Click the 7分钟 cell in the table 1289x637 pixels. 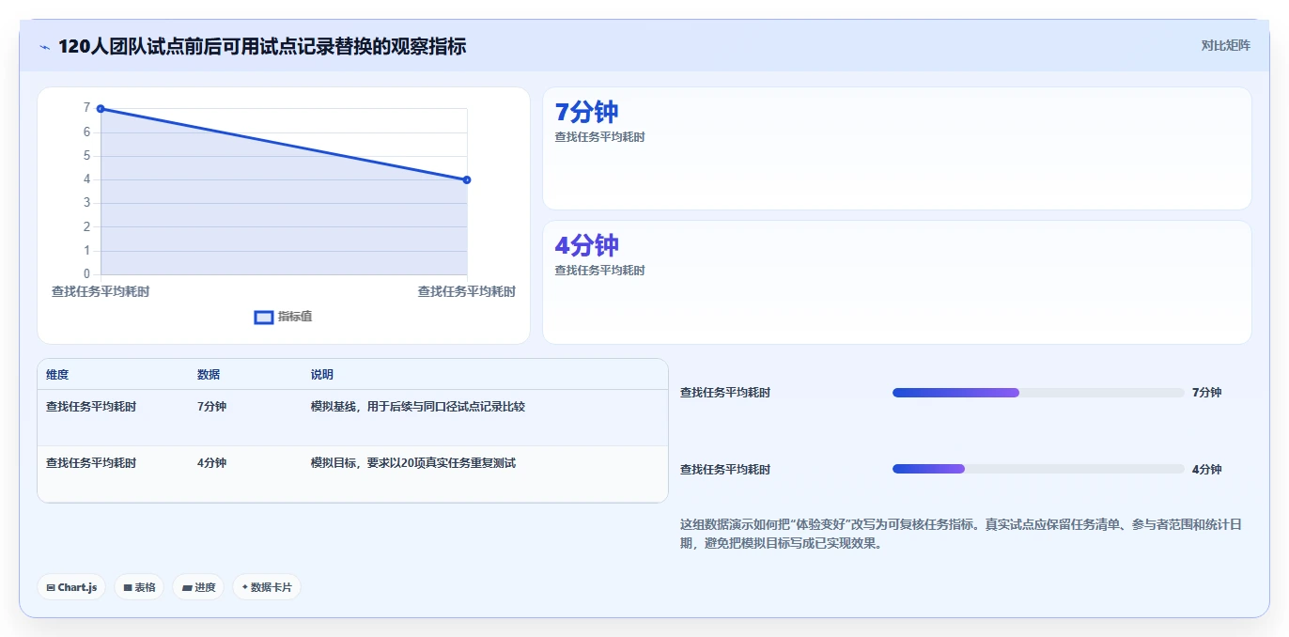[x=212, y=407]
